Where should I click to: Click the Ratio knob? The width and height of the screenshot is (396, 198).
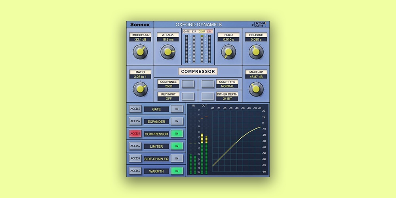[140, 89]
